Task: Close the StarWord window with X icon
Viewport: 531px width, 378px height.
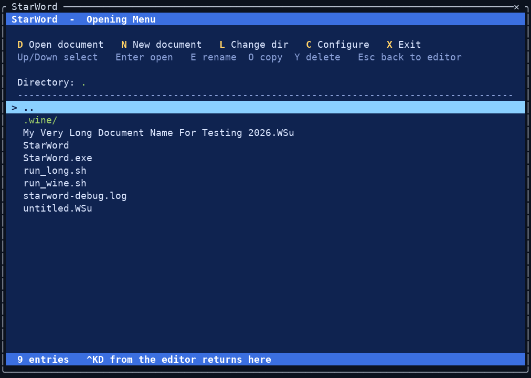Action: tap(516, 7)
